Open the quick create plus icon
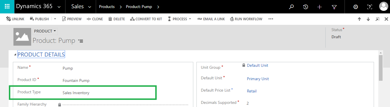This screenshot has width=390, height=107. pyautogui.click(x=320, y=7)
